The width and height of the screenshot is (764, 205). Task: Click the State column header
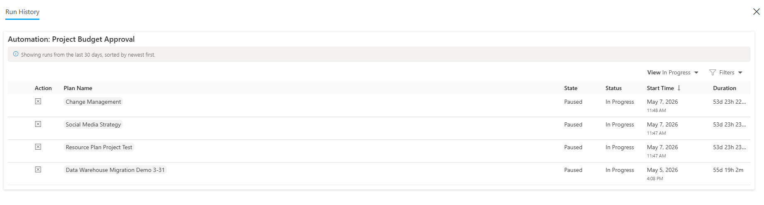click(x=570, y=88)
